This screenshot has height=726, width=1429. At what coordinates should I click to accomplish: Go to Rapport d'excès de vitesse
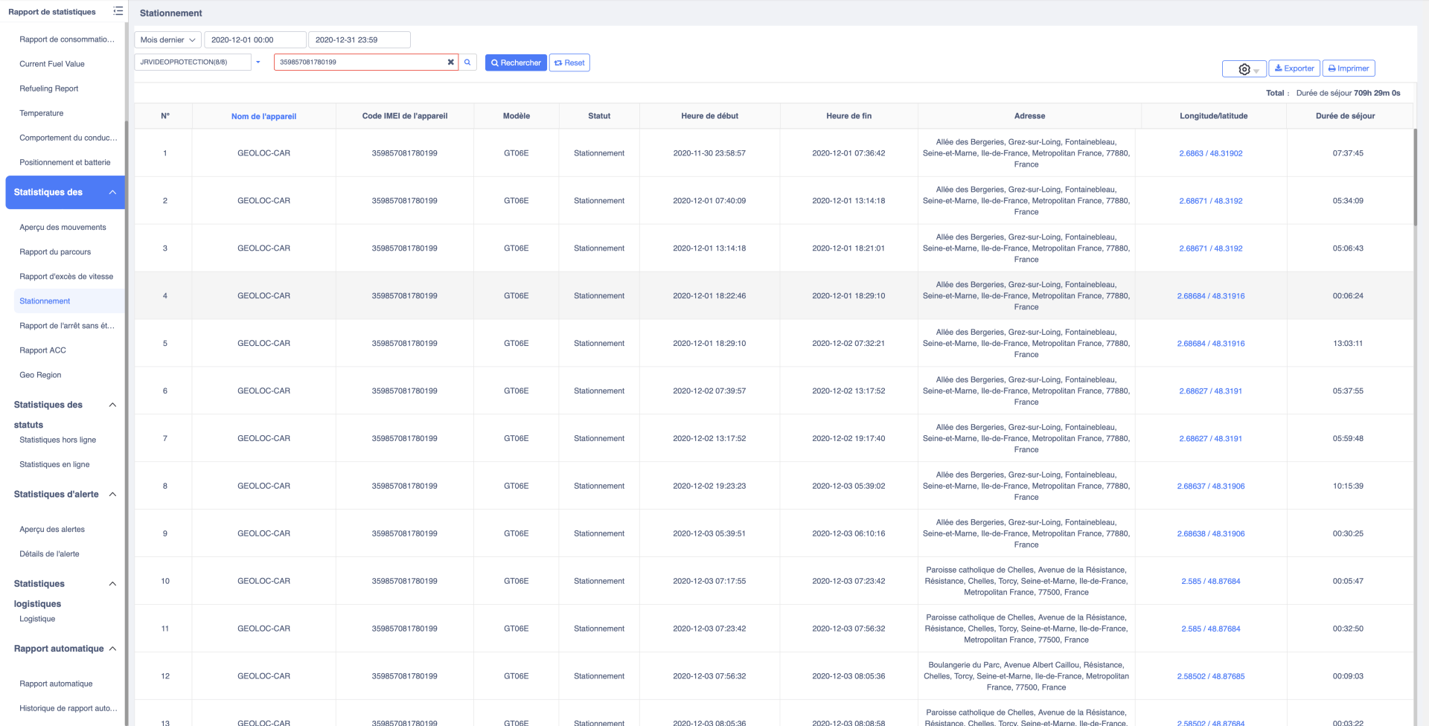click(x=66, y=277)
